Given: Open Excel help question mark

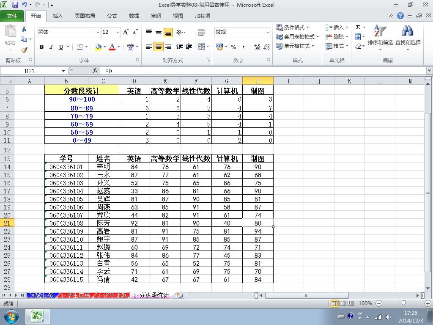Looking at the screenshot, I should tap(400, 16).
